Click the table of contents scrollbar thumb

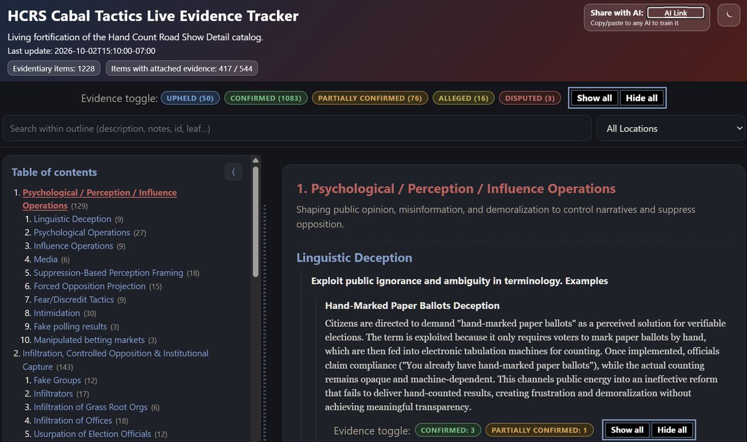coord(255,221)
